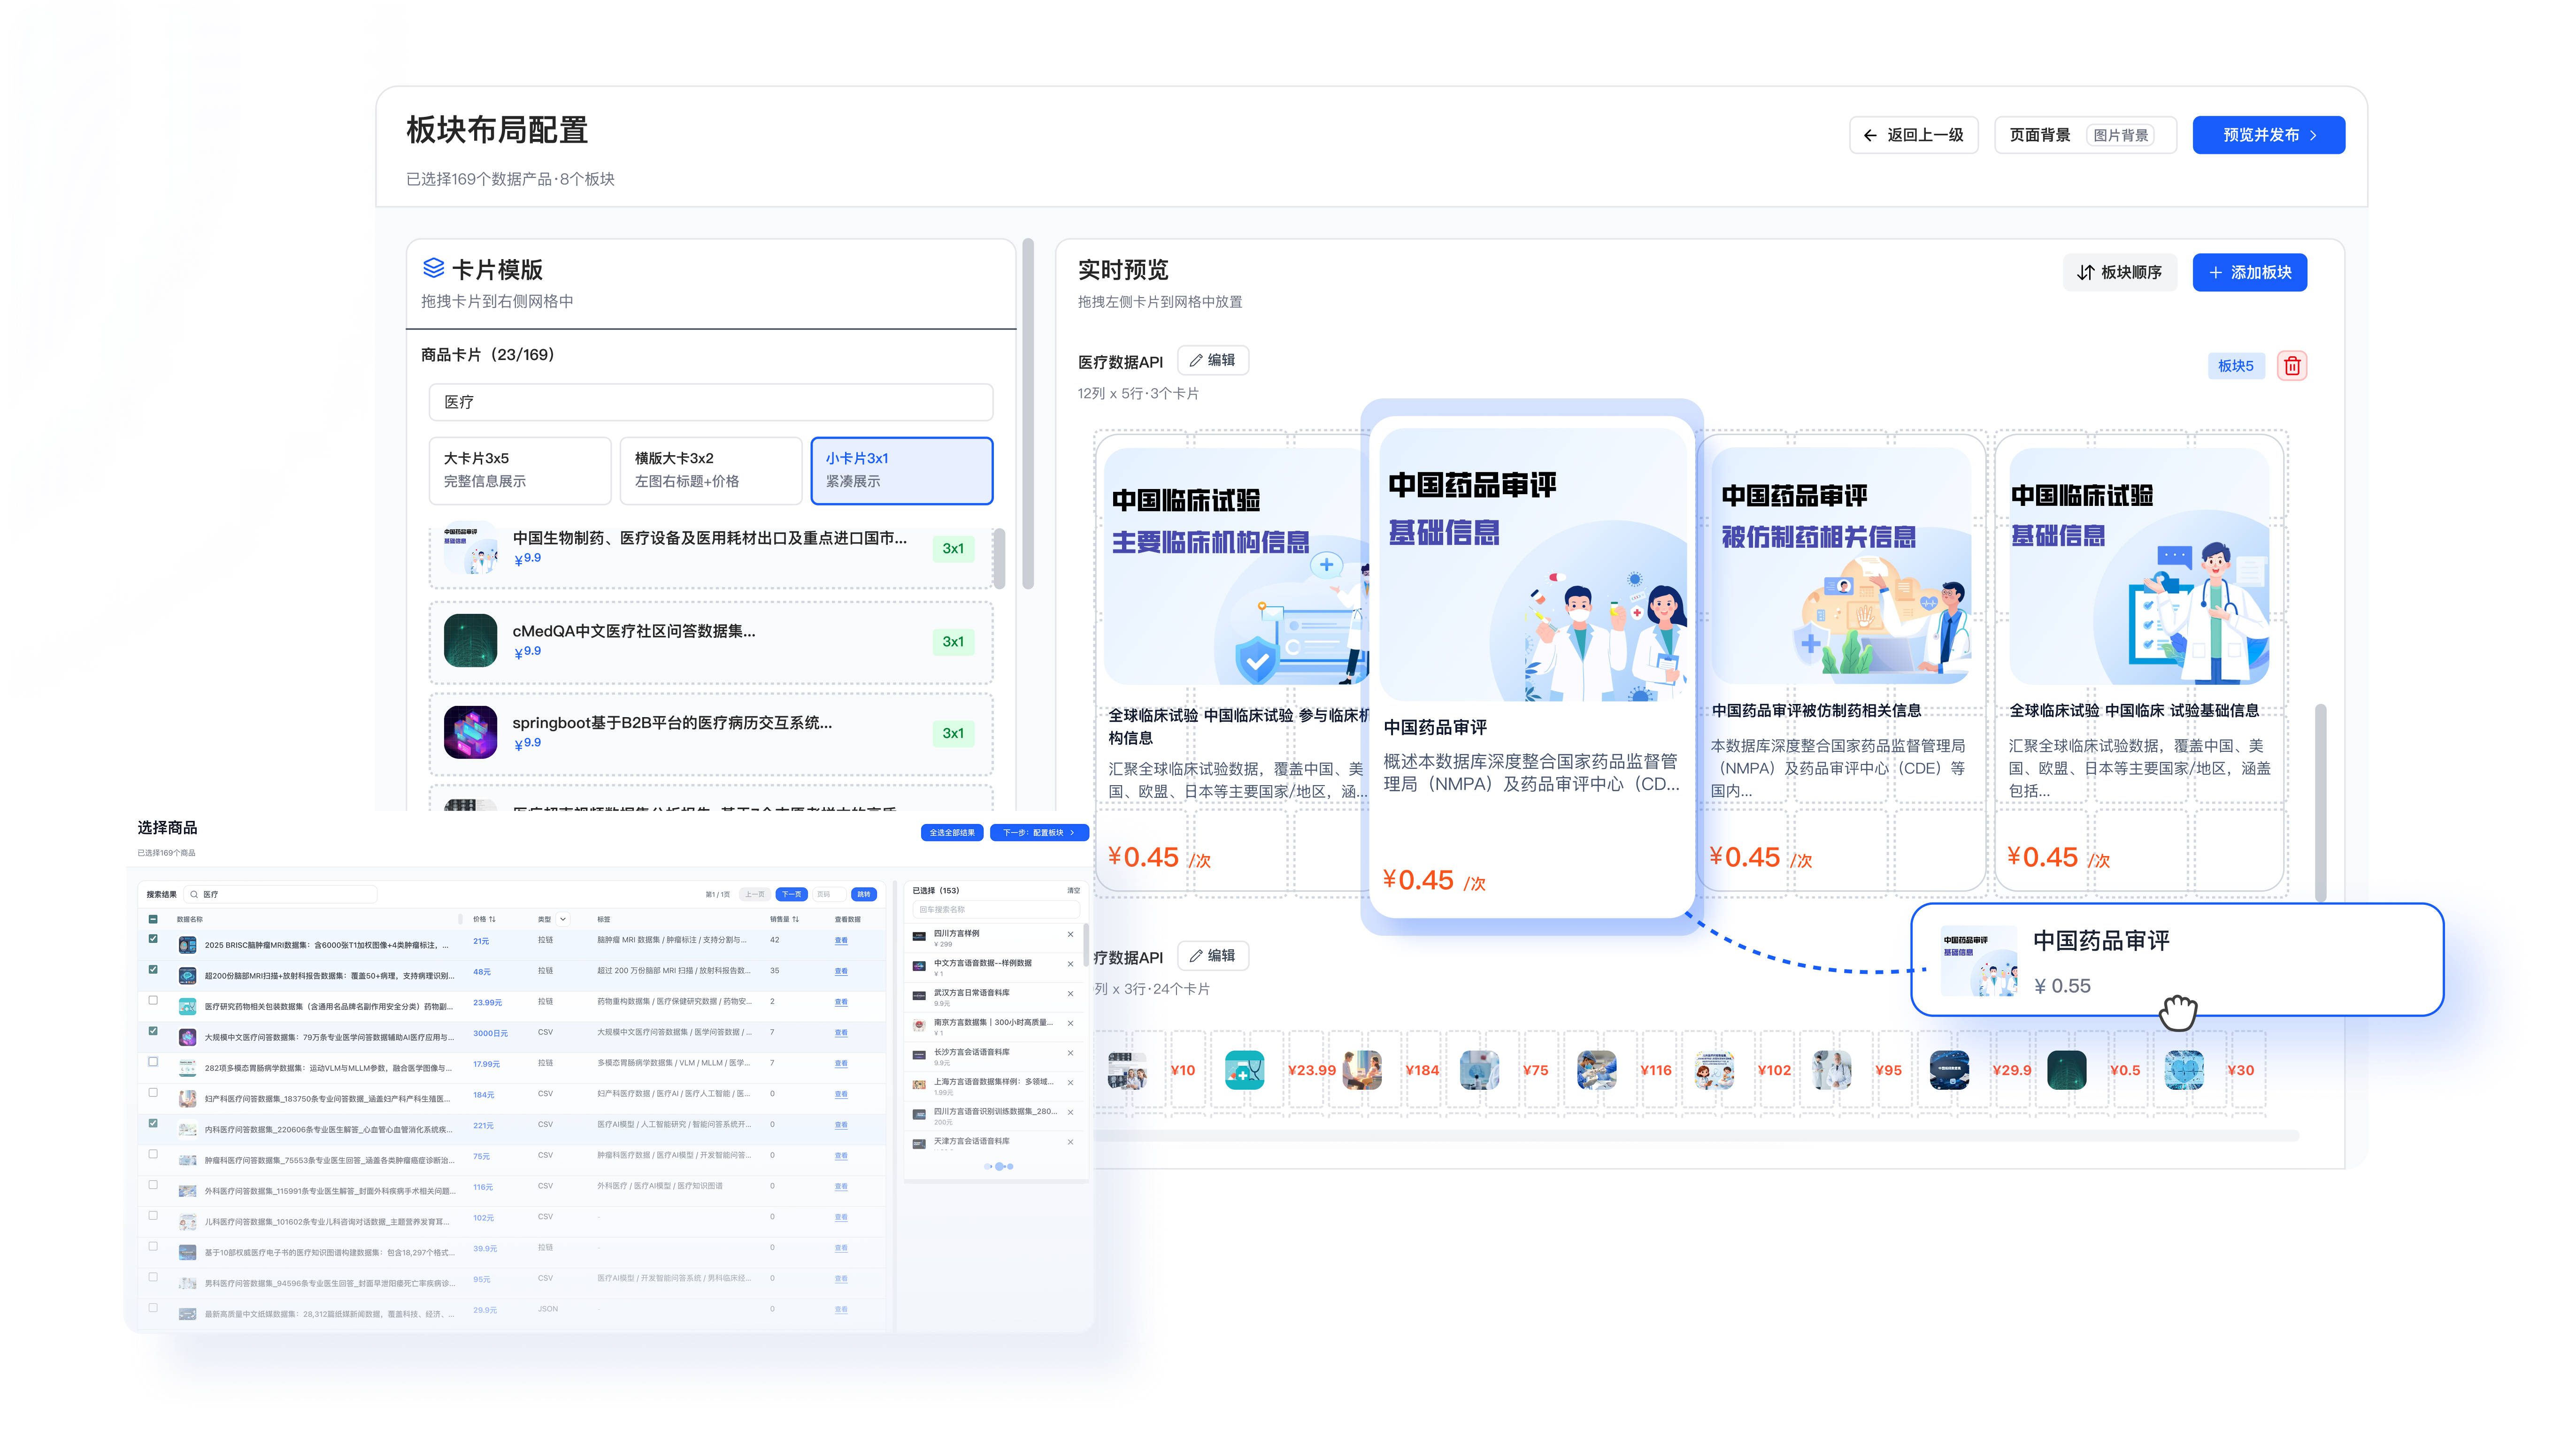This screenshot has width=2576, height=1445.
Task: Remove 长沙方言会话语音料库 from selected items
Action: click(x=1070, y=1052)
